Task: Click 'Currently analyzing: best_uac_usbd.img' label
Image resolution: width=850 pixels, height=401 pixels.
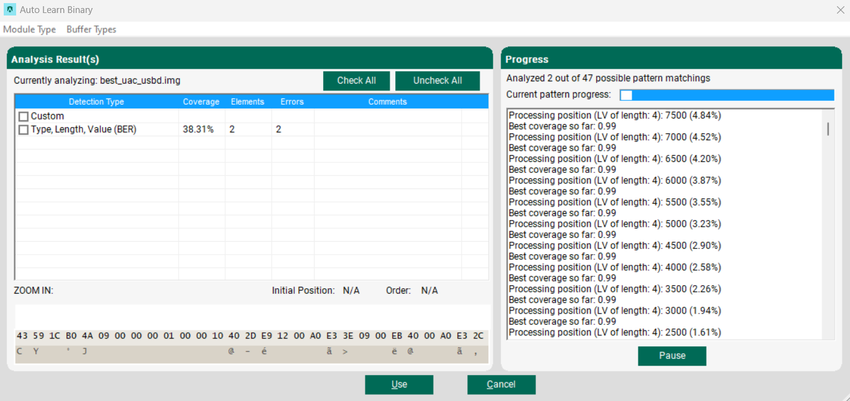Action: (x=97, y=81)
